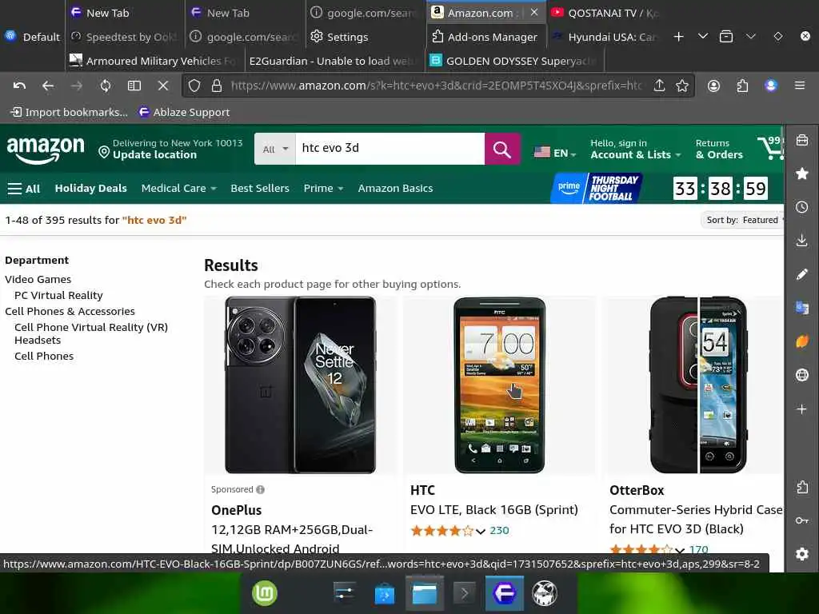Click sidebar add plus icon
Viewport: 819px width, 614px height.
click(801, 409)
